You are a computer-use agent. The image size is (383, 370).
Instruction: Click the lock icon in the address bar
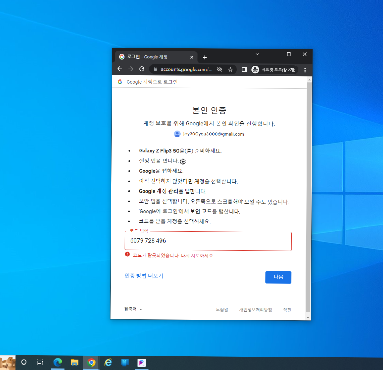(x=155, y=69)
